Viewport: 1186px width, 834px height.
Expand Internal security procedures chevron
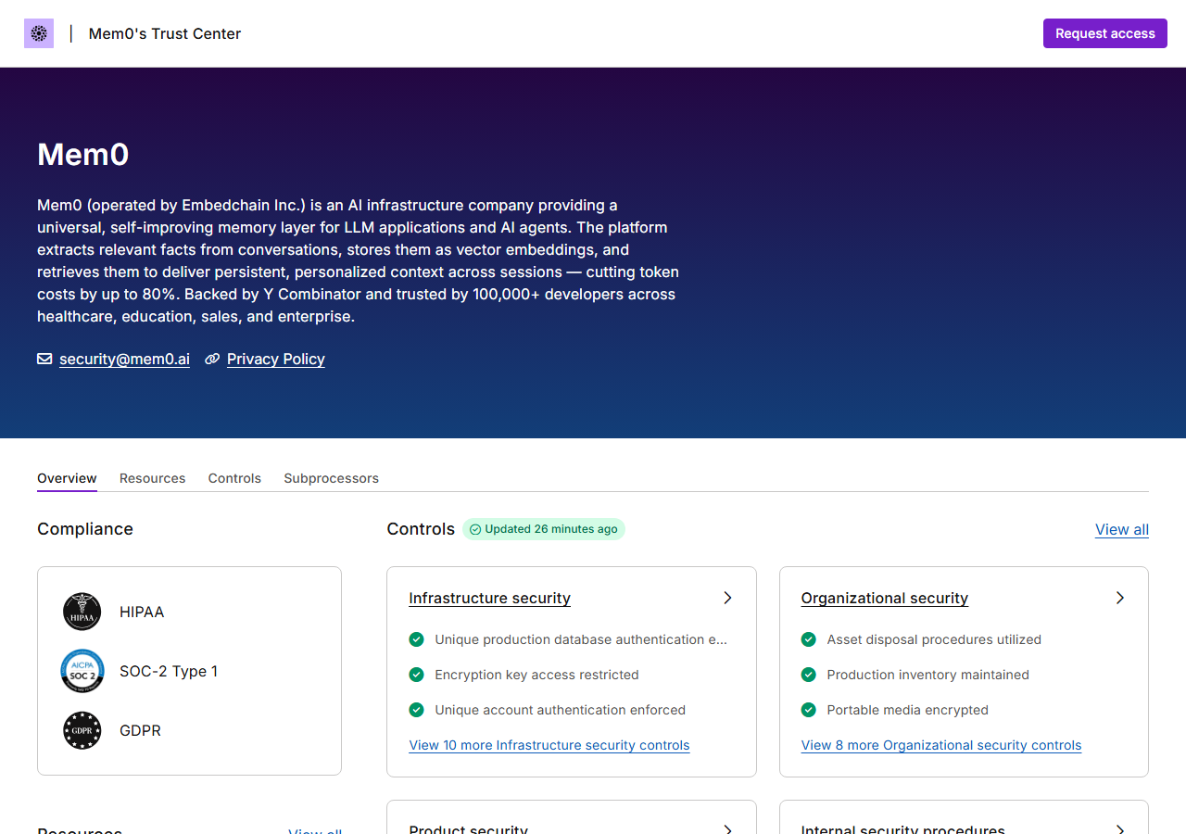tap(1120, 829)
